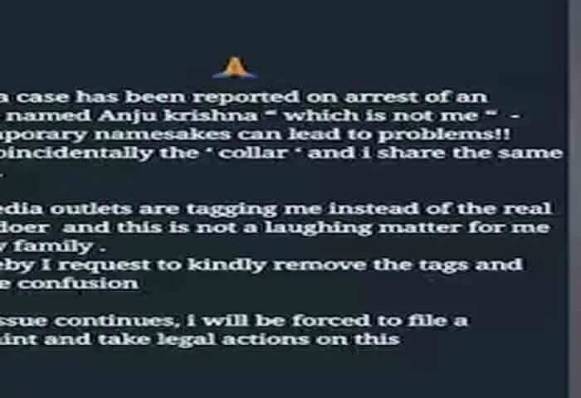Click the folded hands emoji
This screenshot has width=581, height=398.
click(x=235, y=67)
